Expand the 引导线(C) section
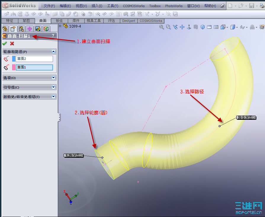 (x=53, y=87)
